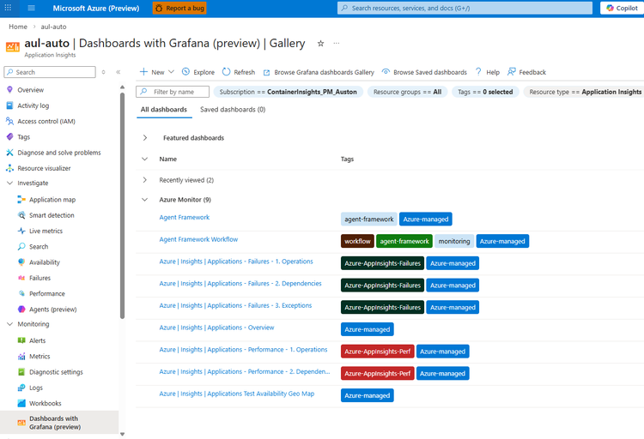Viewport: 644px width, 439px height.
Task: Open the New dropdown in toolbar
Action: pos(157,72)
